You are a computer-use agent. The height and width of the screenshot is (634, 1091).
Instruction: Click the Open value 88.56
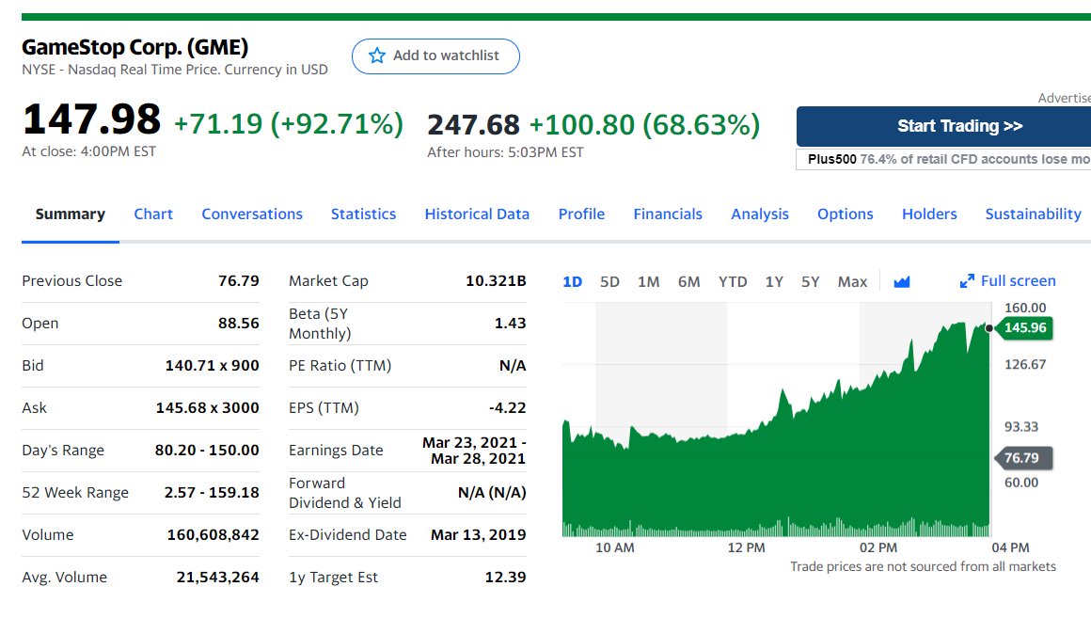pos(239,324)
